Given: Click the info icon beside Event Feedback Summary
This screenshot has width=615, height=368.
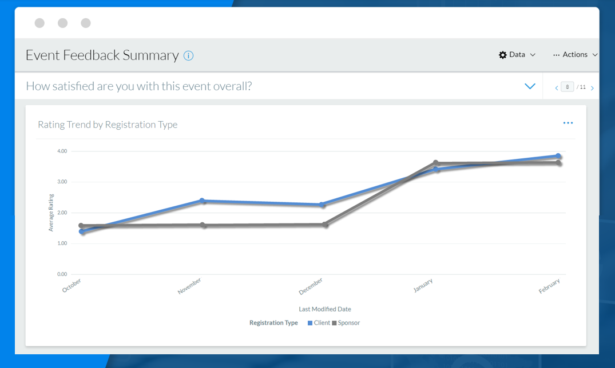Looking at the screenshot, I should pyautogui.click(x=188, y=55).
